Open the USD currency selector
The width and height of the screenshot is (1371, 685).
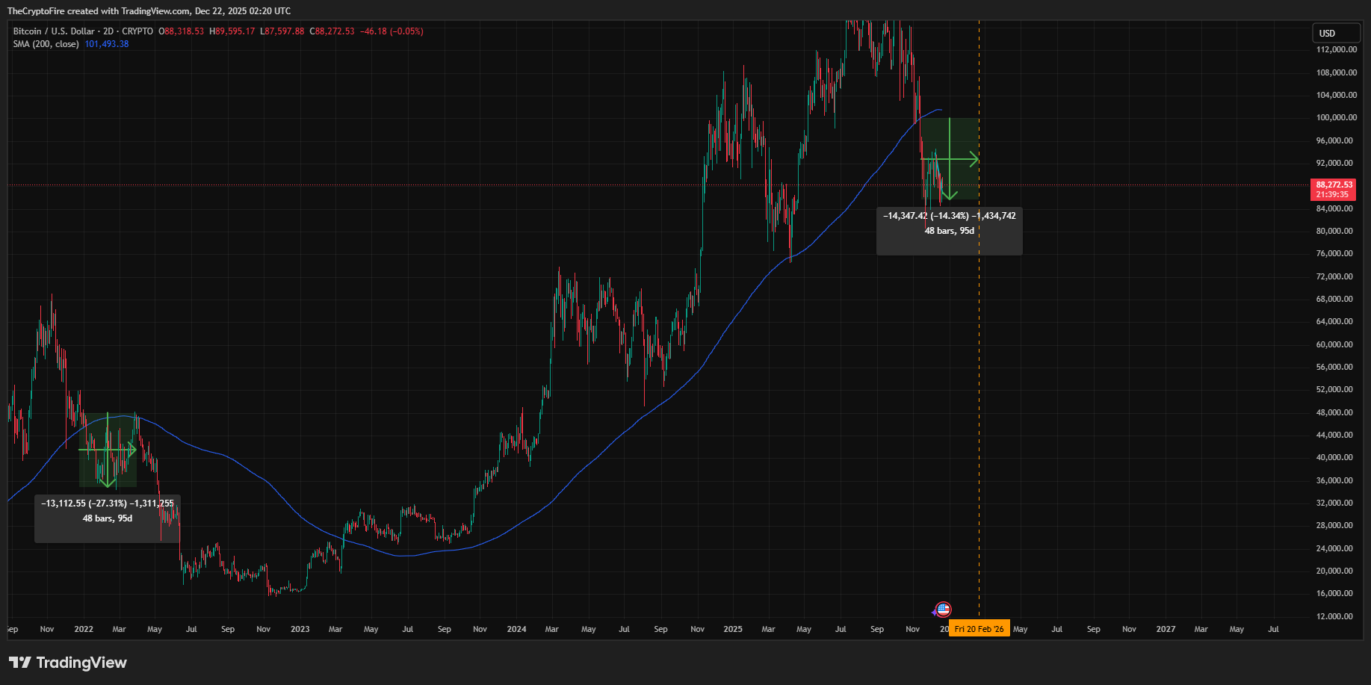click(x=1337, y=33)
